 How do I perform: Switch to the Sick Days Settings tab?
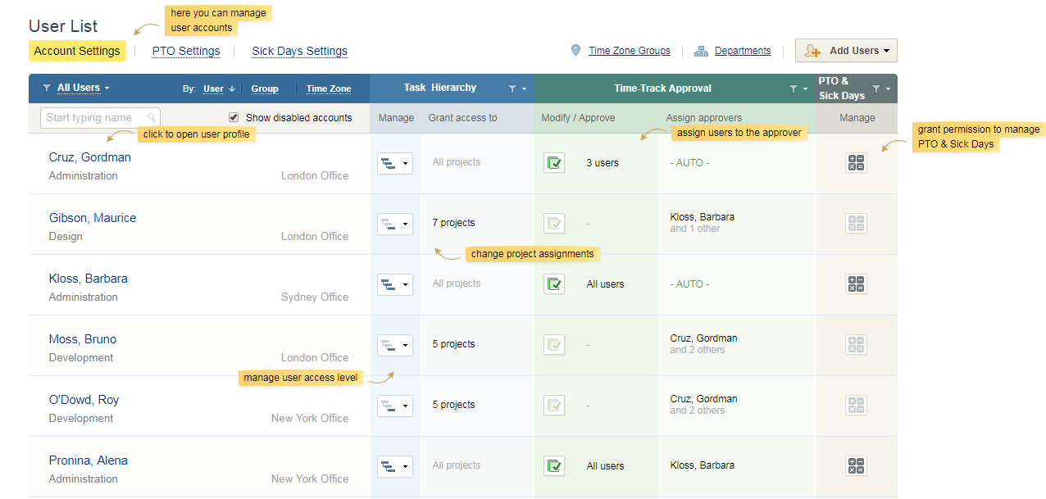(299, 51)
